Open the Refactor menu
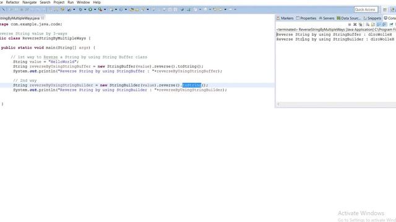 12,2
